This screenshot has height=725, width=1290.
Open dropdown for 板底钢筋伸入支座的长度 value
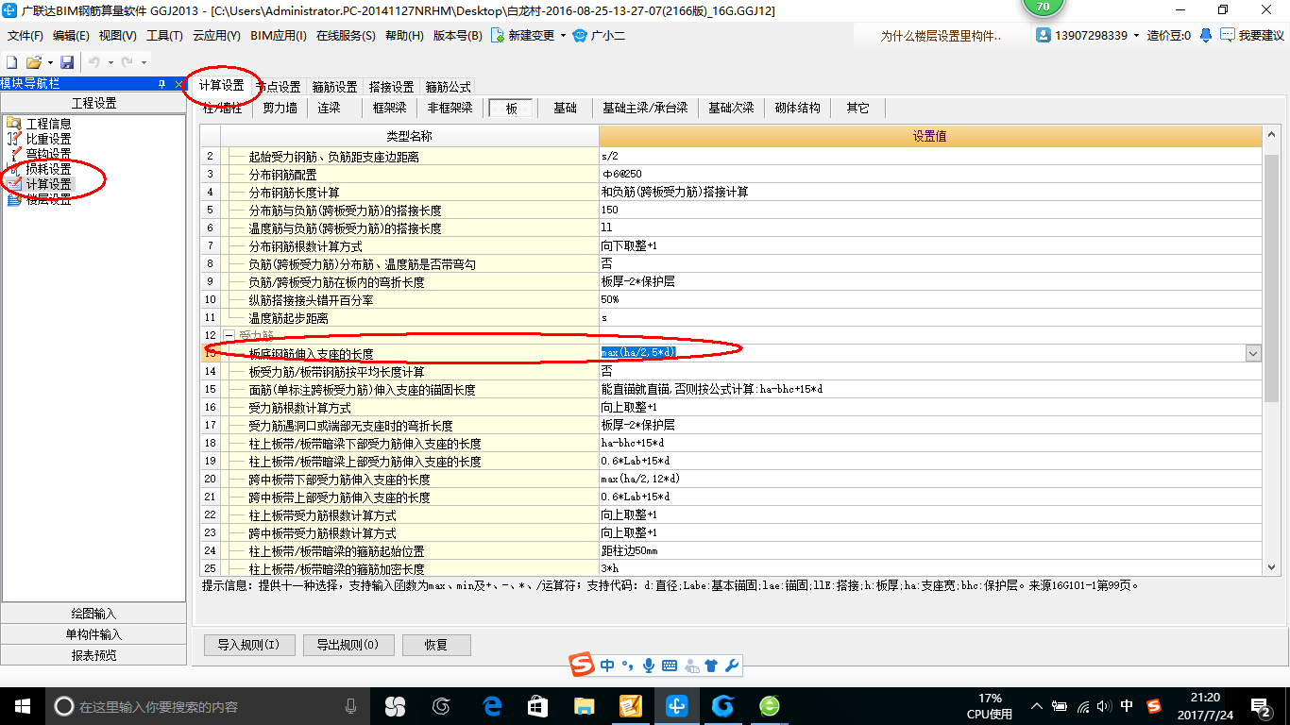[1253, 353]
